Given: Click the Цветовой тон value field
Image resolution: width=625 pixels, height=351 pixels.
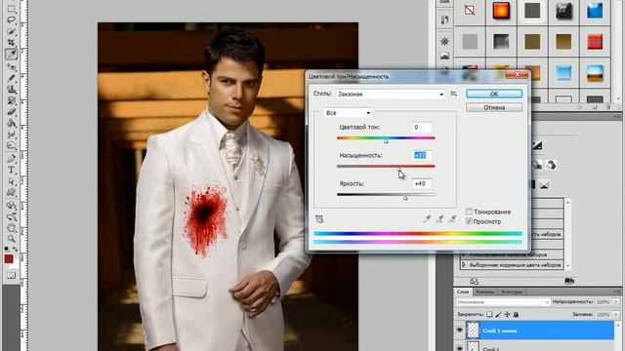Looking at the screenshot, I should [x=422, y=128].
